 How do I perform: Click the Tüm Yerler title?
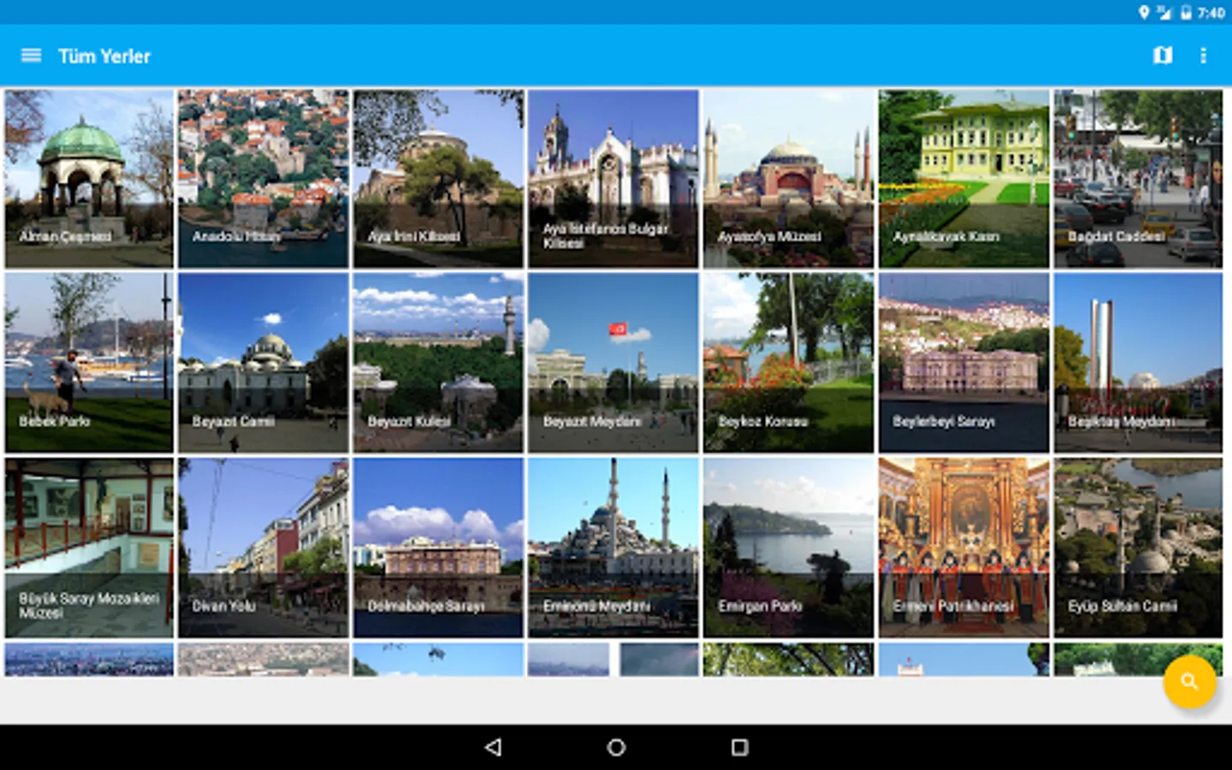(x=104, y=56)
